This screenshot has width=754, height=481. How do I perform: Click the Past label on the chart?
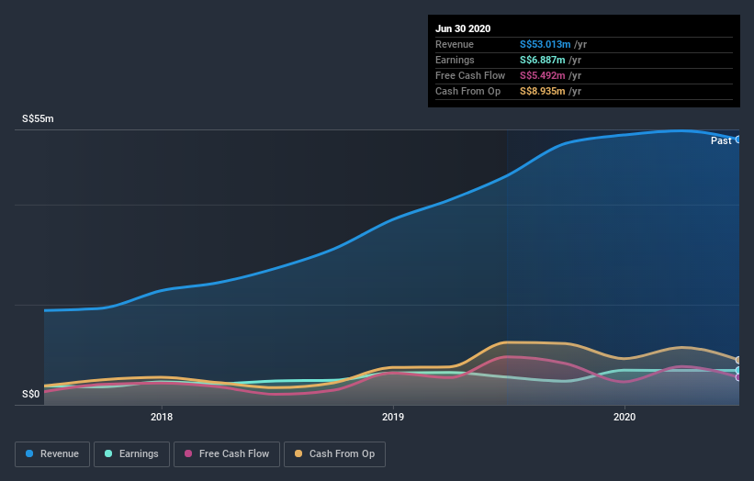(721, 140)
